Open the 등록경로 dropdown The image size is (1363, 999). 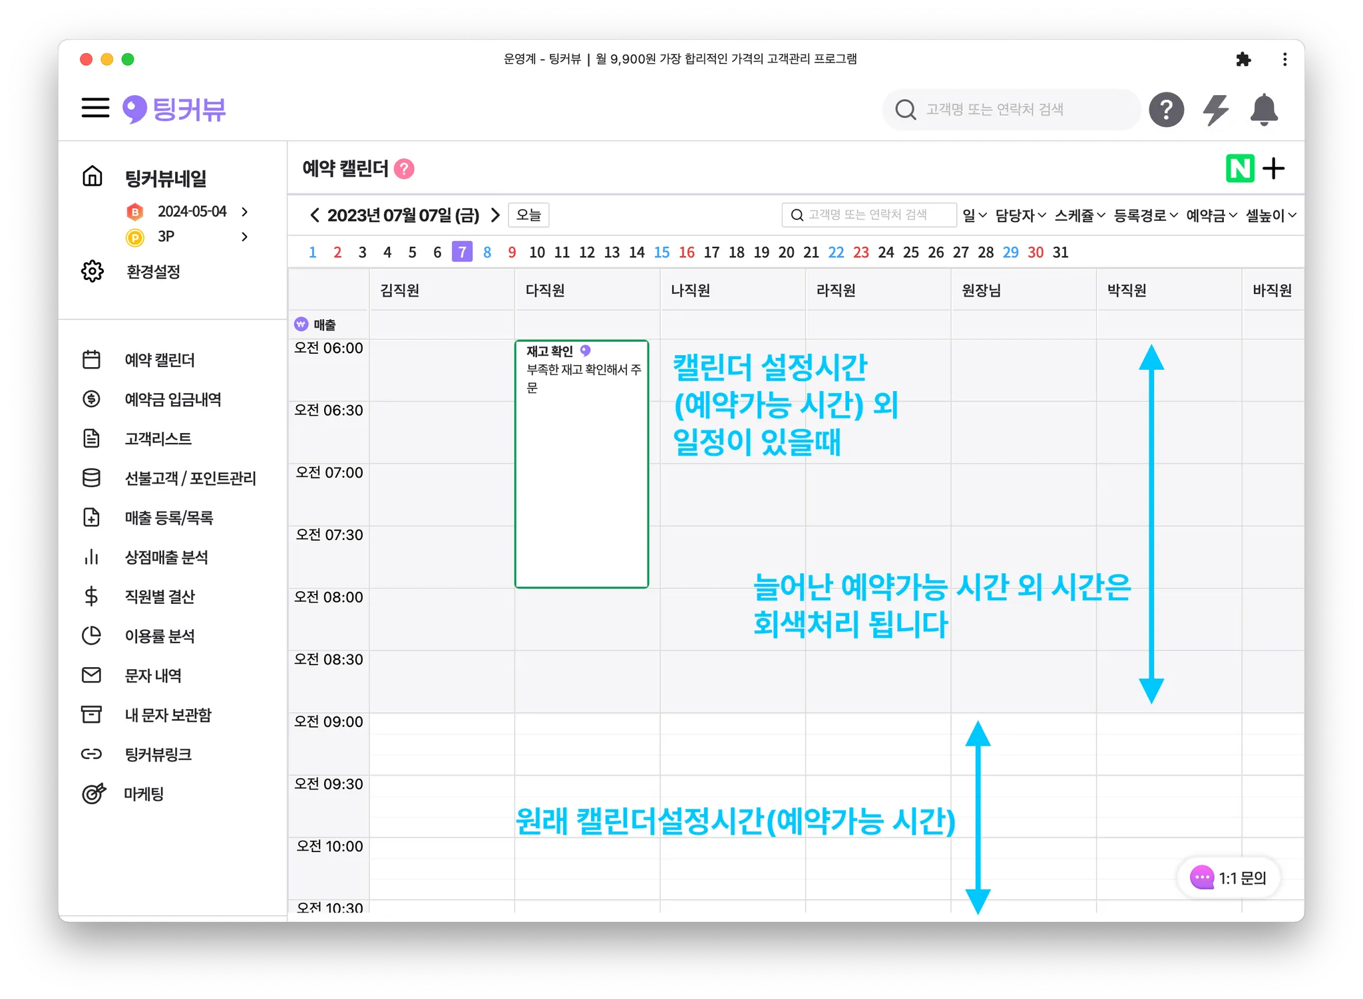click(x=1145, y=215)
